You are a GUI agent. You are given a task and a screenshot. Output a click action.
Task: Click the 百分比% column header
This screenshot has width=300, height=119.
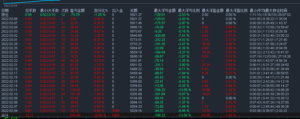tap(101, 10)
